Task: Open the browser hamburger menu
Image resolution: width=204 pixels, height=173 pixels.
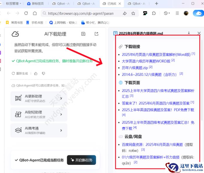Action: [177, 13]
